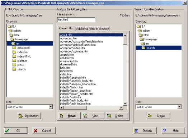The height and width of the screenshot is (138, 188).
Task: Select highlighted en folder in source tree
Action: [30, 43]
